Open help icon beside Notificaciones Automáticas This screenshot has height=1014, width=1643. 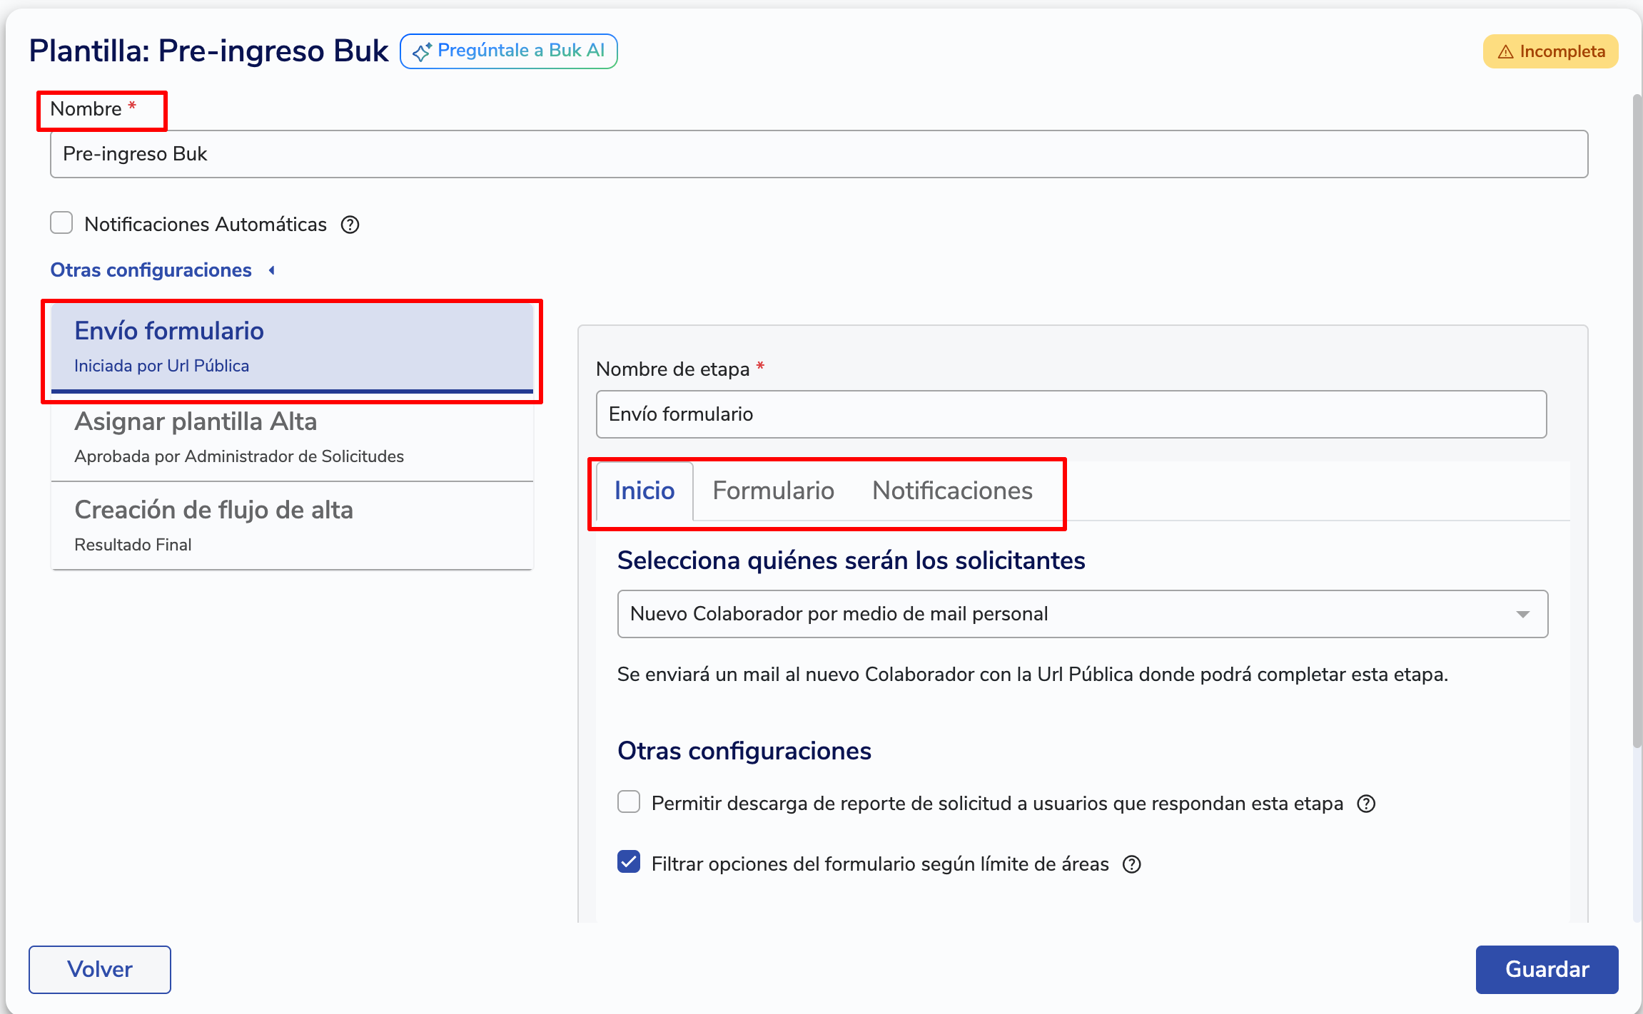[350, 225]
